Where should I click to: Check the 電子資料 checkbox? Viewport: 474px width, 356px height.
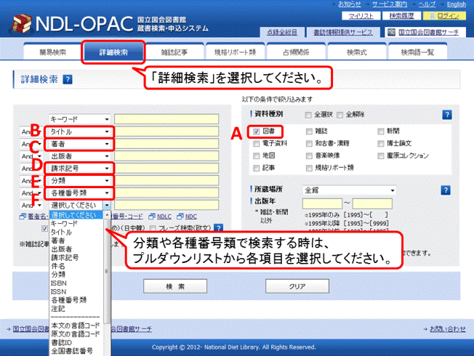click(256, 144)
